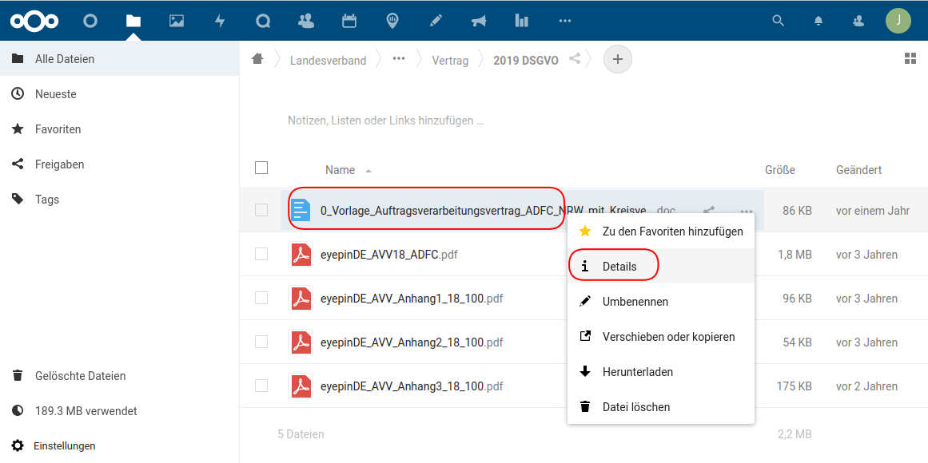Select Umbenennen in the context menu
The image size is (928, 463).
pyautogui.click(x=635, y=302)
